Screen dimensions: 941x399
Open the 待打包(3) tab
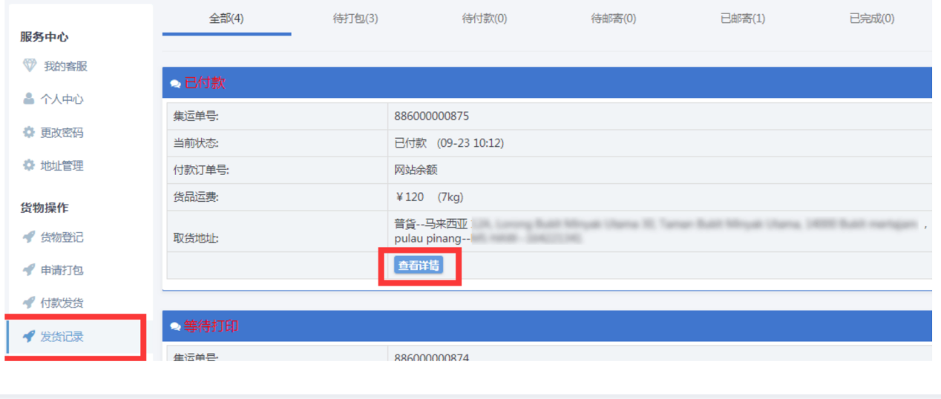[x=355, y=19]
